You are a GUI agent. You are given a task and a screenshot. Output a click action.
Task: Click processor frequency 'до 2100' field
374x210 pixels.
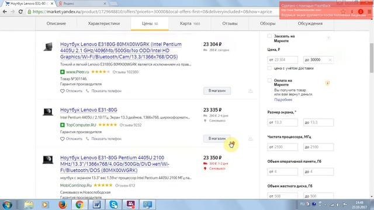(318, 147)
